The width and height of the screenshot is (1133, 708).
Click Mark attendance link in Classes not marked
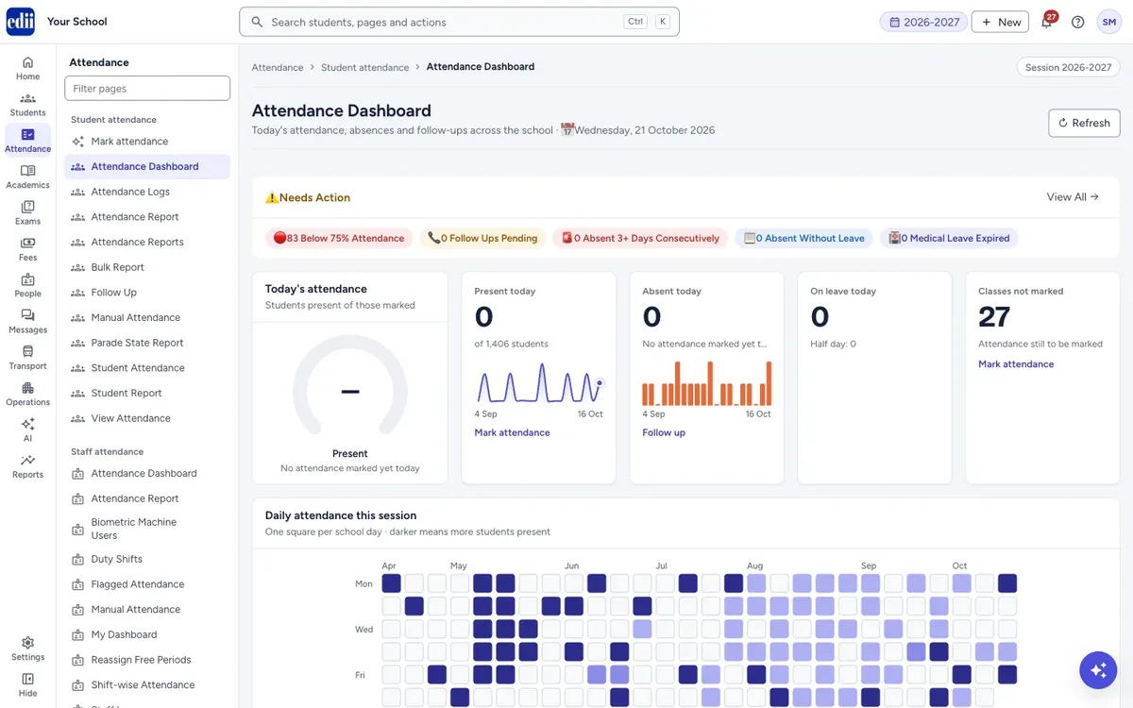tap(1016, 363)
